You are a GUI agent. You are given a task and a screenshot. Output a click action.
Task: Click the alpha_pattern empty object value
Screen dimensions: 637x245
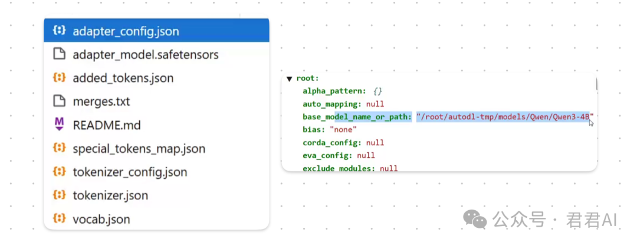click(x=377, y=91)
